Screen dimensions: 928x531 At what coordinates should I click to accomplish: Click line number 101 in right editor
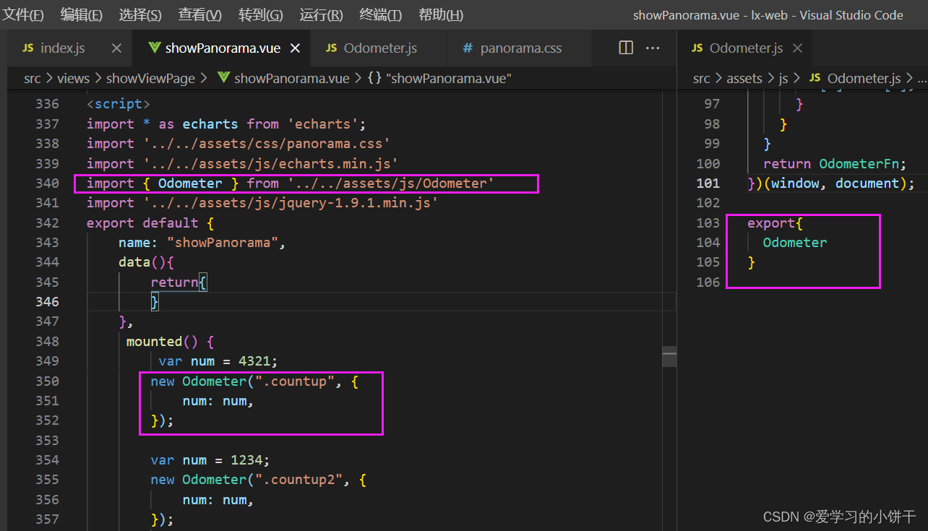pyautogui.click(x=708, y=184)
